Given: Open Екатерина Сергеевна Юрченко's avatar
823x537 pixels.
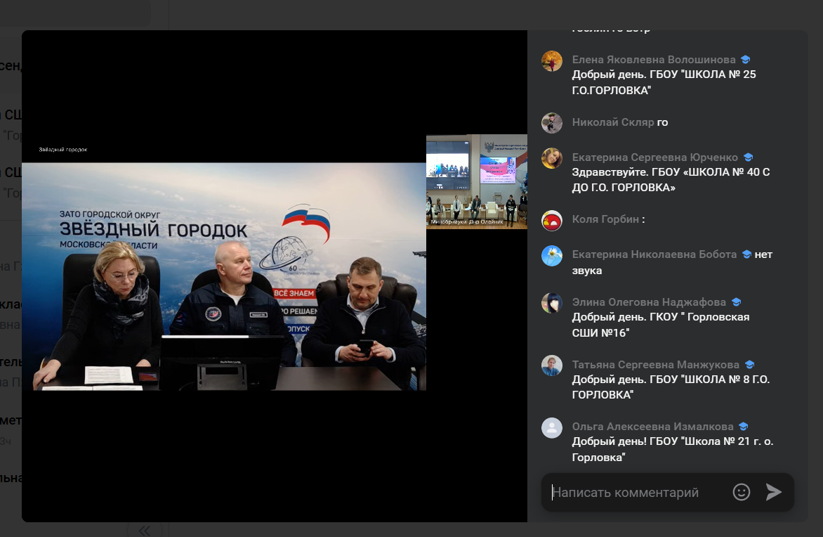Looking at the screenshot, I should click(x=552, y=158).
